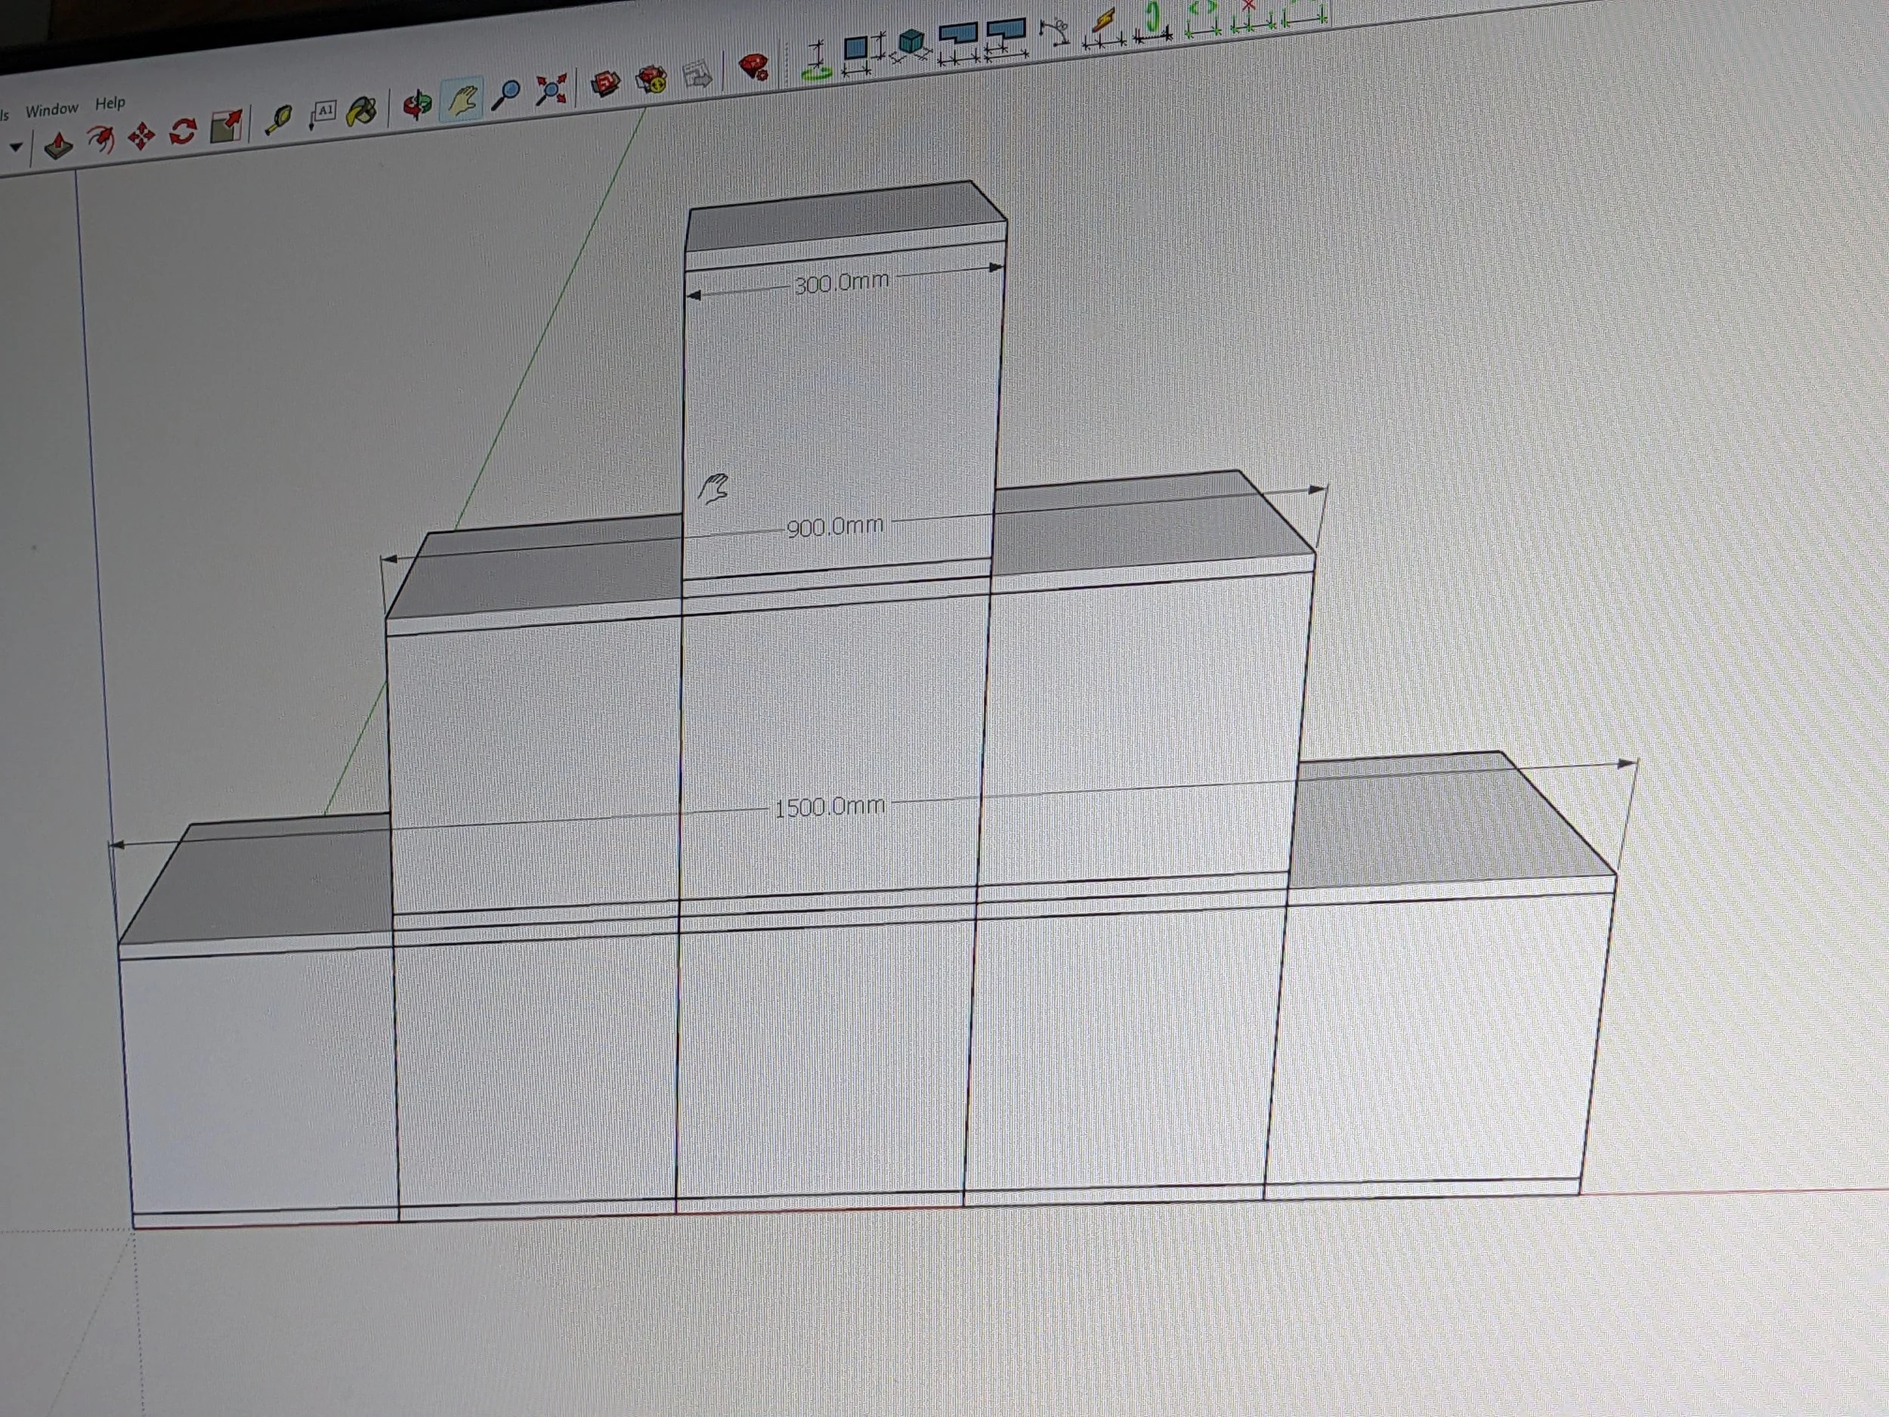Image resolution: width=1889 pixels, height=1417 pixels.
Task: Open the Window menu
Action: click(x=51, y=110)
